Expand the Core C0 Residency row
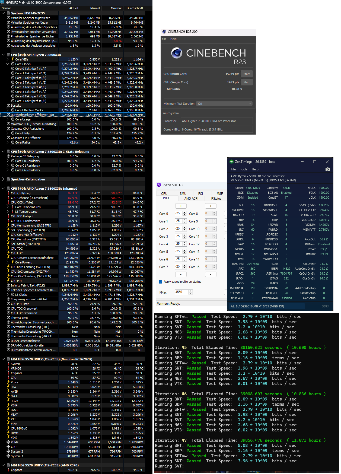 [x=8, y=161]
